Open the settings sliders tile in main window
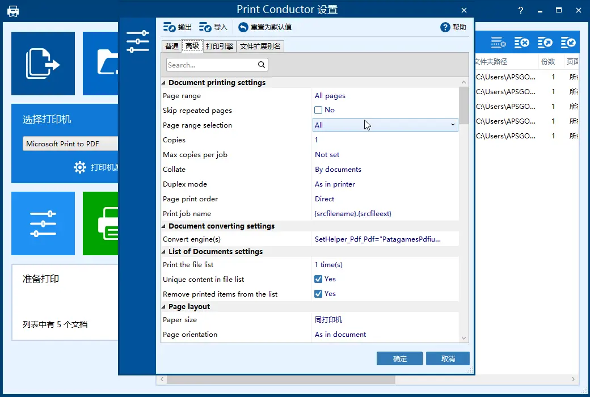The image size is (590, 397). click(43, 223)
